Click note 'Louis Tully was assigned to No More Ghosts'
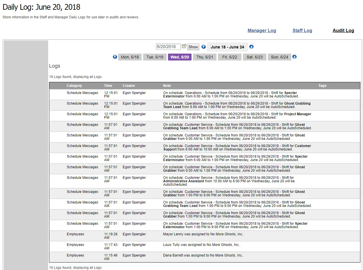Screen dimensions: 363x270 tap(202, 245)
